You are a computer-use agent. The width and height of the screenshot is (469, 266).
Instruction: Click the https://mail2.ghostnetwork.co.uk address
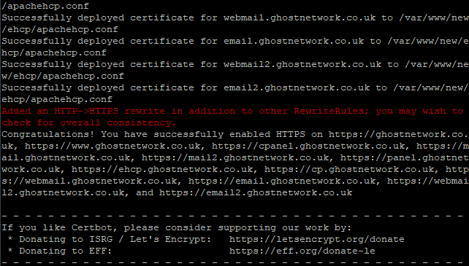[x=235, y=158]
